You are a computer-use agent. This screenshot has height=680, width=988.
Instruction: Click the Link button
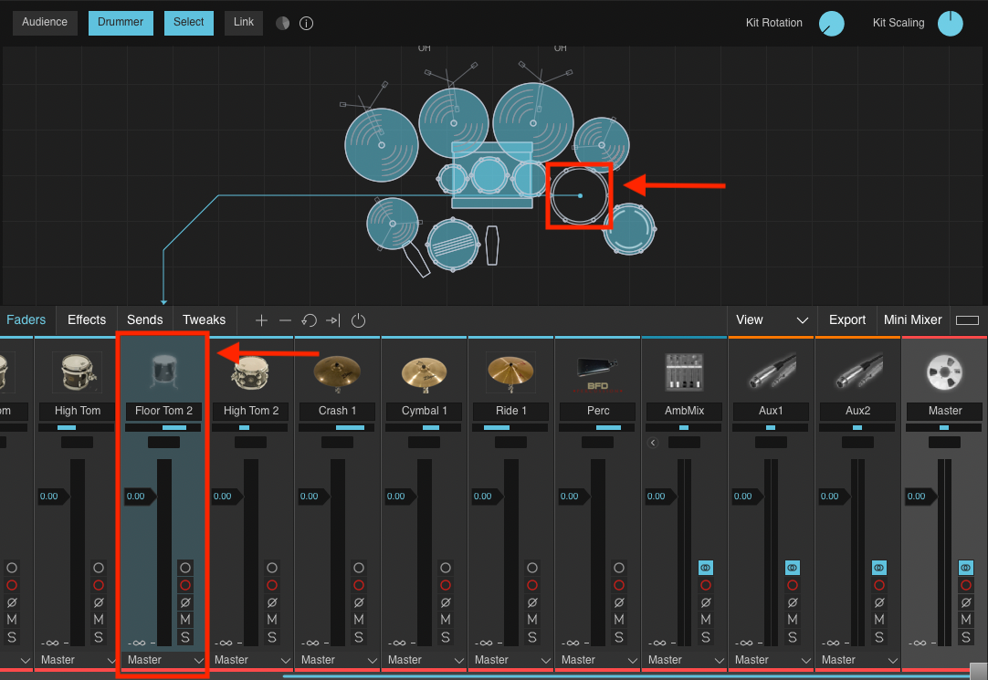243,23
